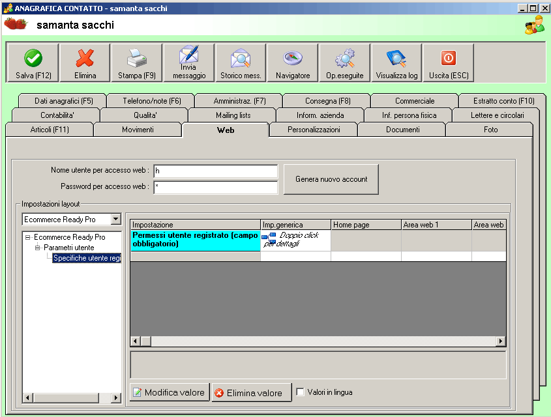Screen dimensions: 551x417
Task: Click the Genera nuovo account button
Action: 331,179
